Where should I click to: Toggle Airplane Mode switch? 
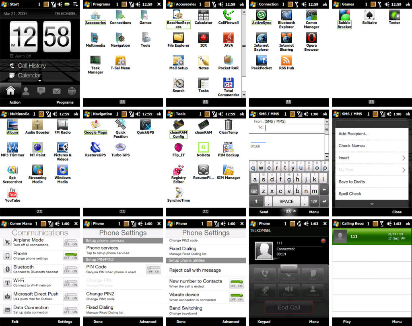click(x=71, y=242)
